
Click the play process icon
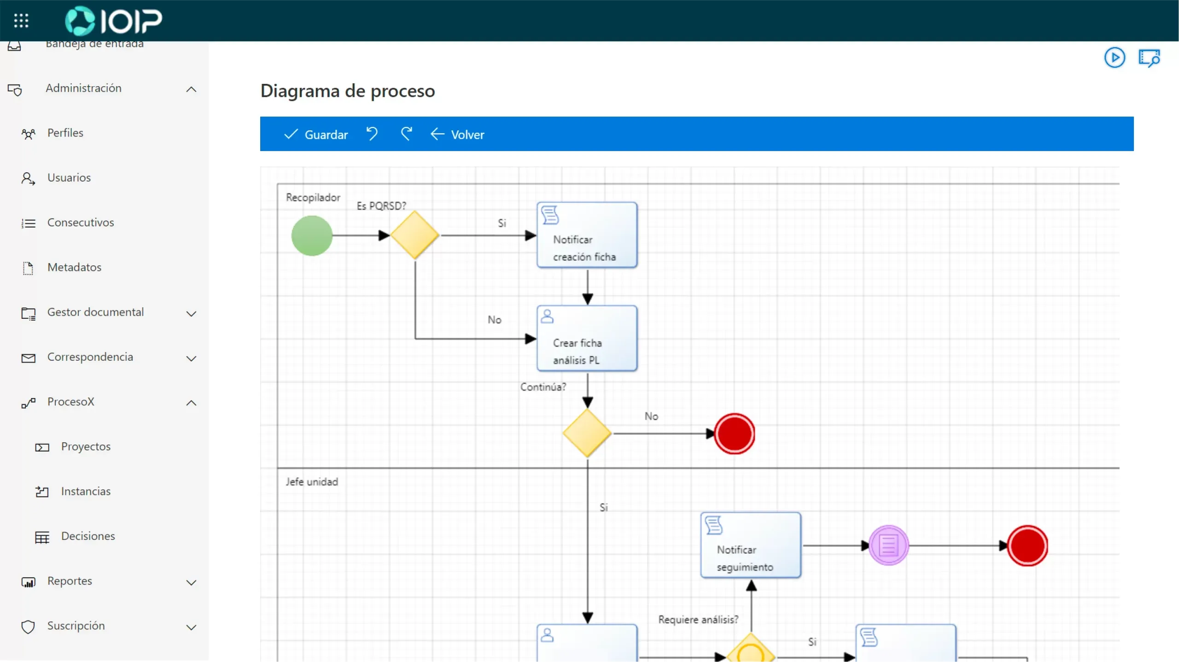pos(1115,58)
